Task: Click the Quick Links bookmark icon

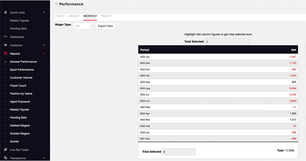Action: coord(5,13)
